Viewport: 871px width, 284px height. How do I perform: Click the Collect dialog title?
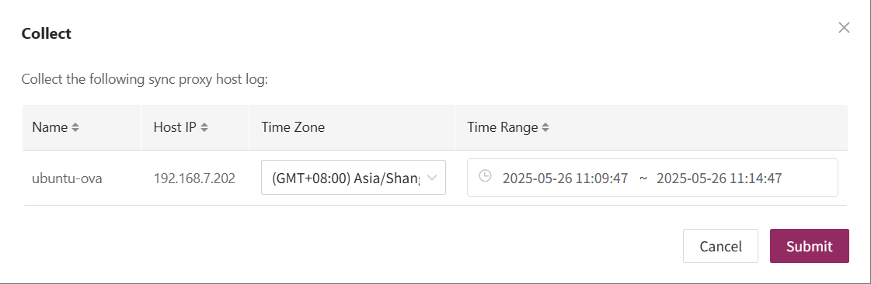click(46, 33)
